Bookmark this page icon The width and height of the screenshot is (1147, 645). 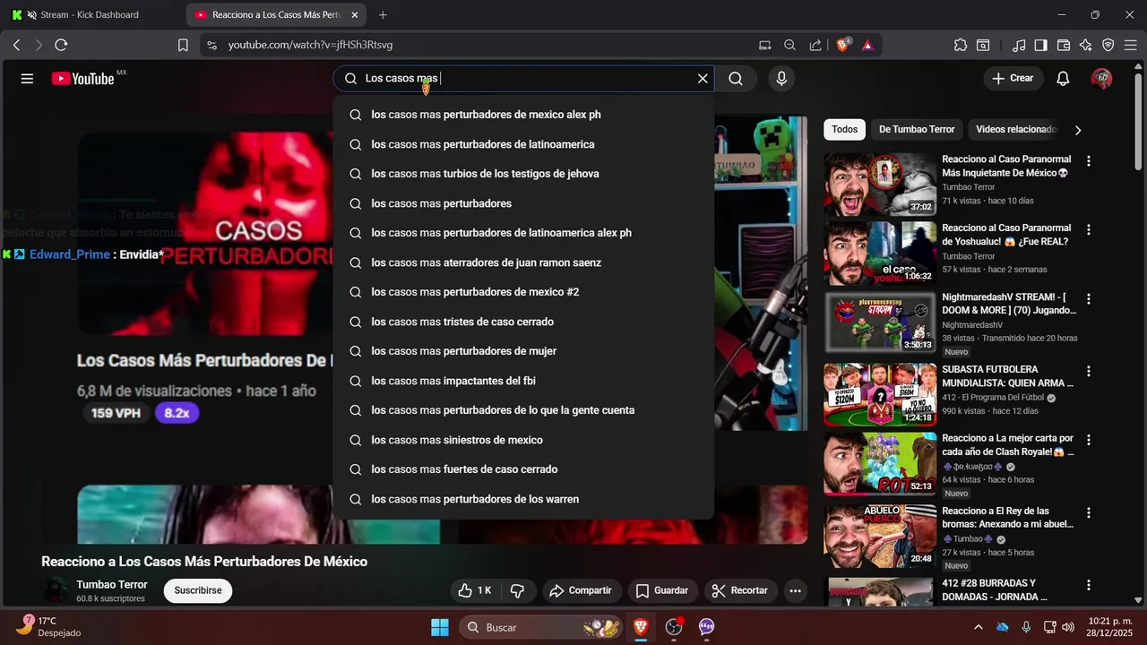pos(183,45)
